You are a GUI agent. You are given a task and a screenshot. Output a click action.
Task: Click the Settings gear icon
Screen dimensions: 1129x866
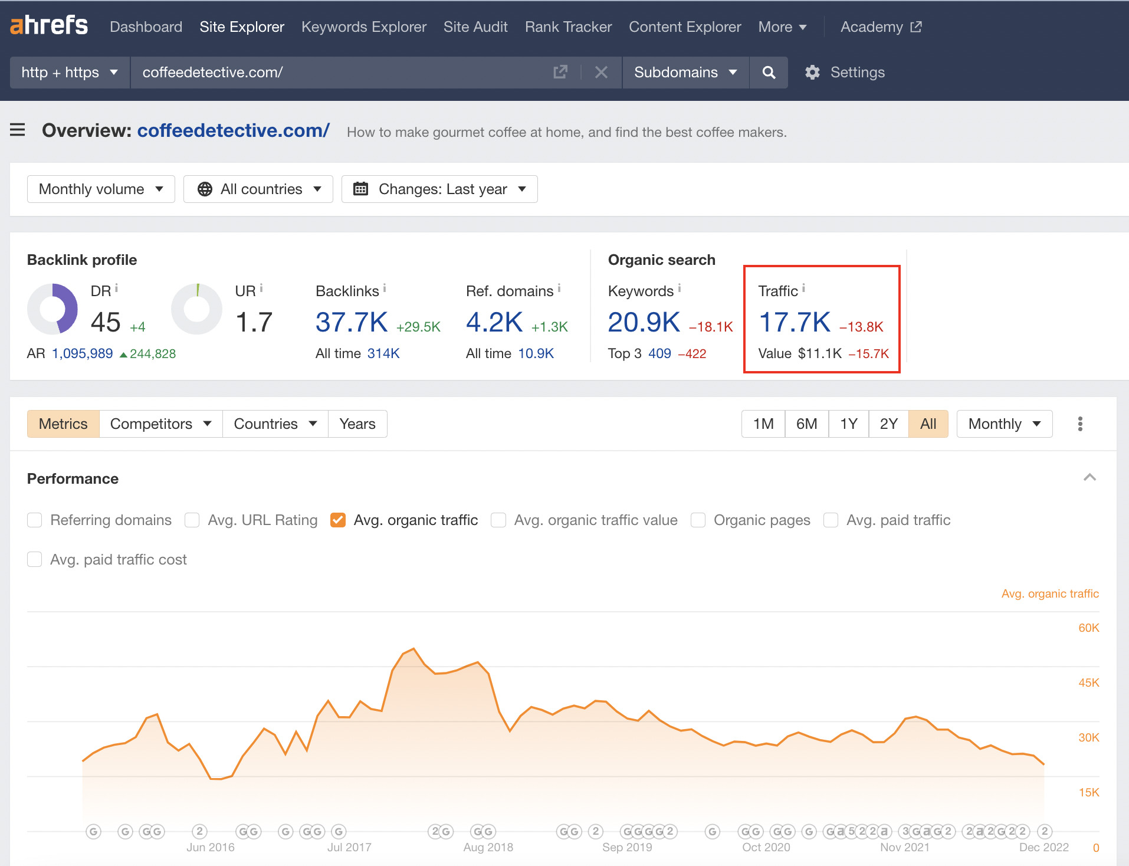point(812,72)
